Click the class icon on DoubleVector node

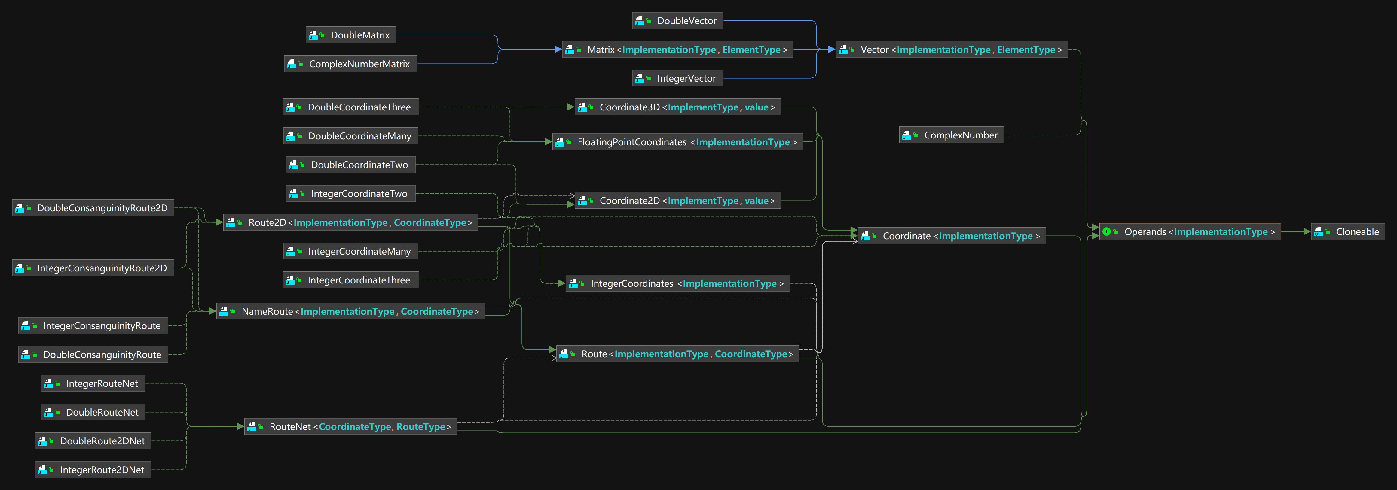(x=640, y=21)
